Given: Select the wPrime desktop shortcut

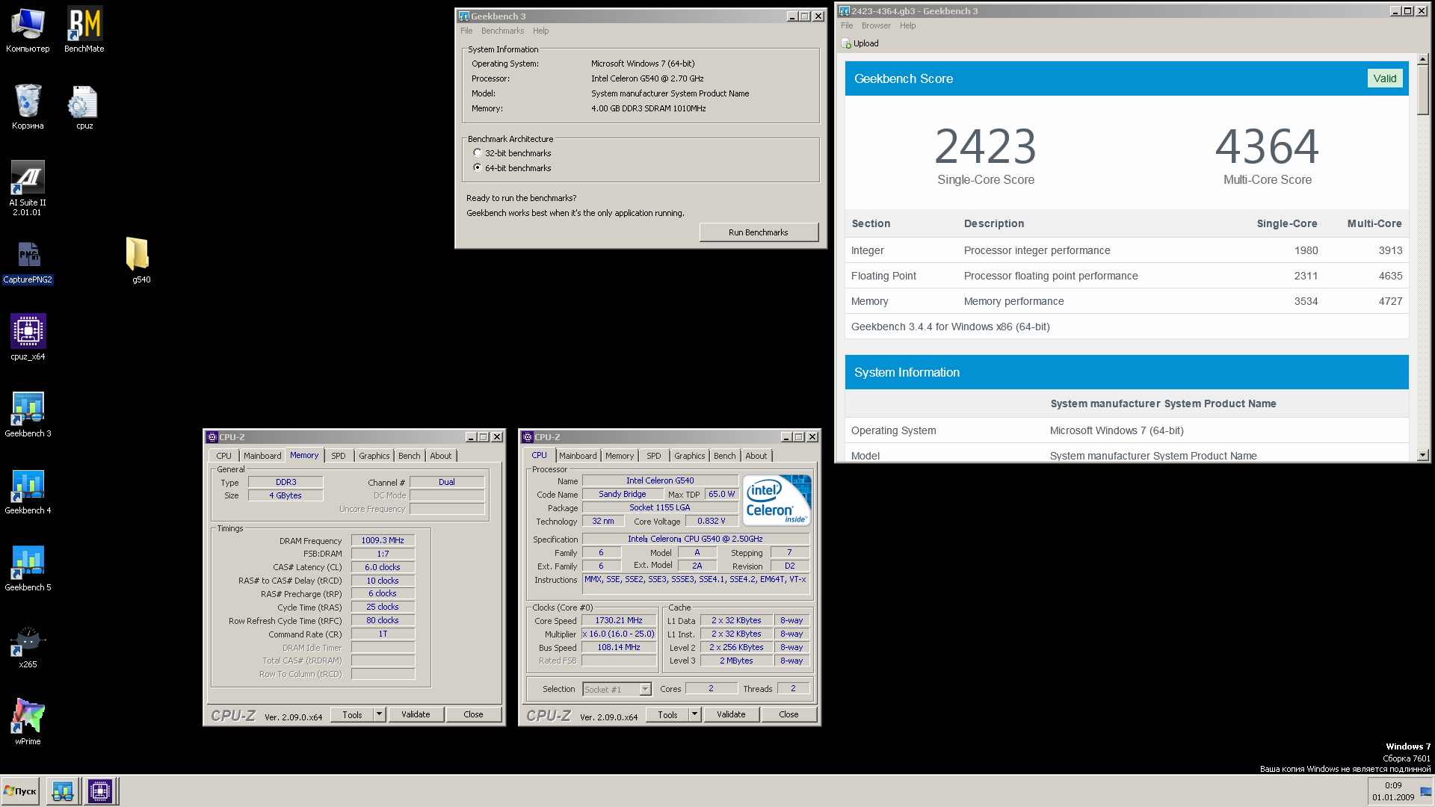Looking at the screenshot, I should click(x=28, y=723).
